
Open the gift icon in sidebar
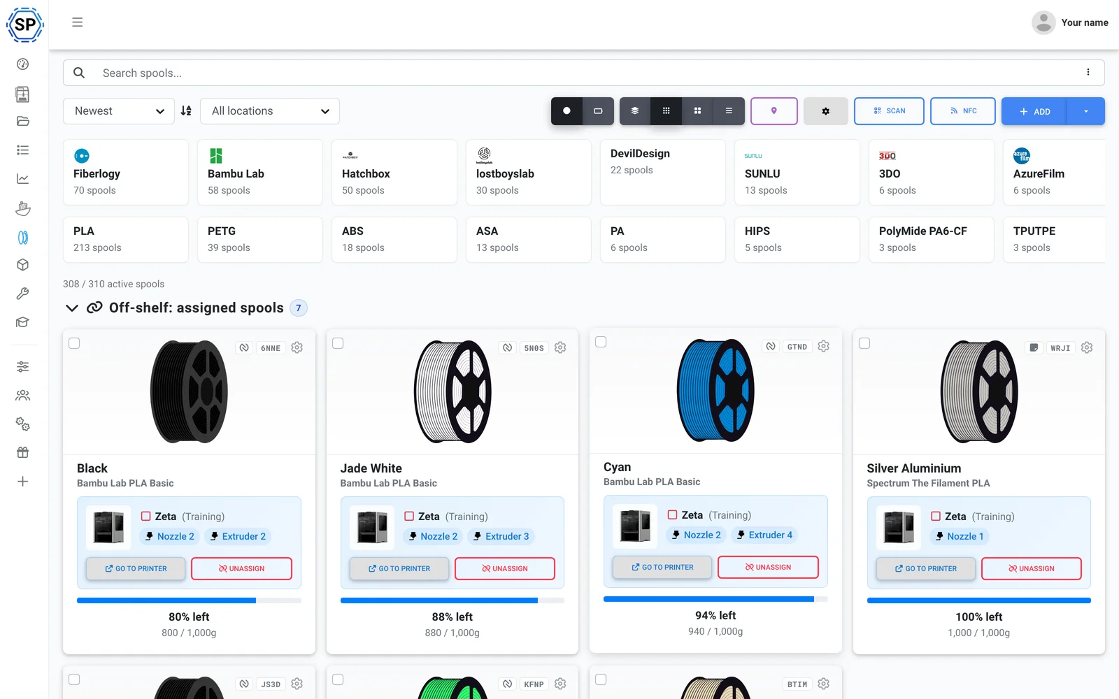point(23,452)
